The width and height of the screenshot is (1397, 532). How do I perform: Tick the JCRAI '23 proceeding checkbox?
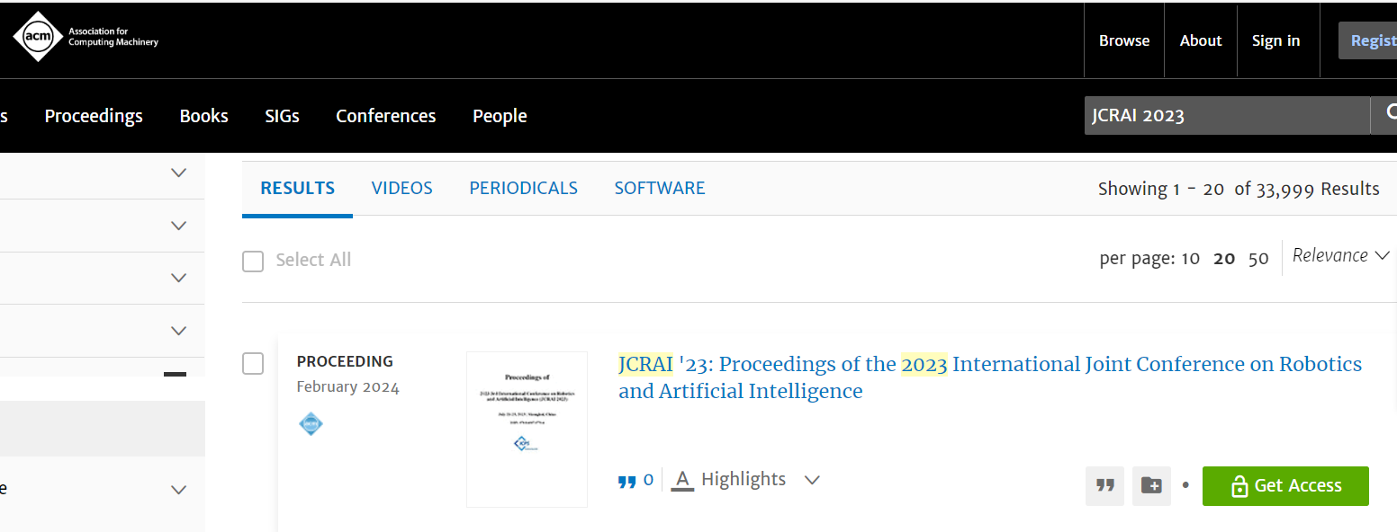click(253, 363)
